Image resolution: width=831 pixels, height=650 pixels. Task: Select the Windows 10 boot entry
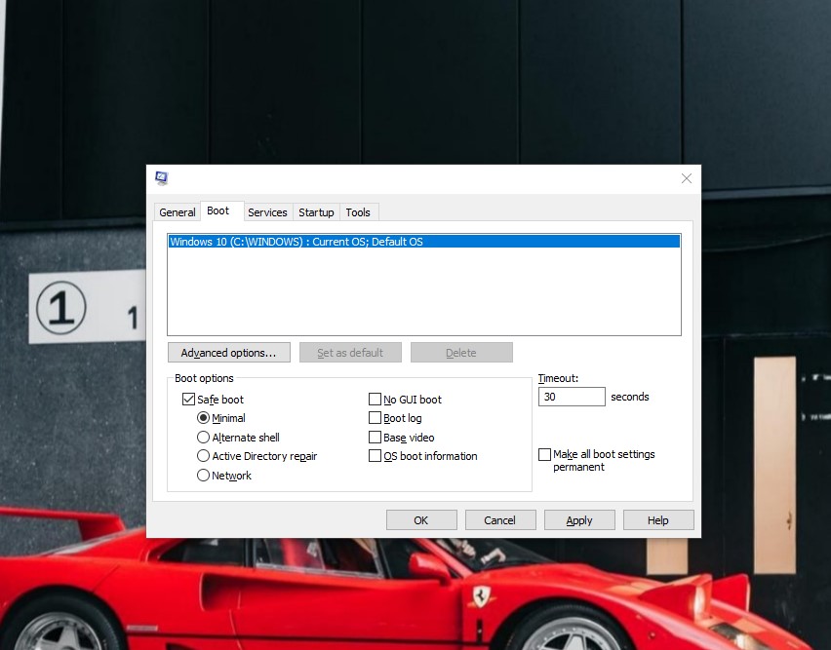coord(424,242)
